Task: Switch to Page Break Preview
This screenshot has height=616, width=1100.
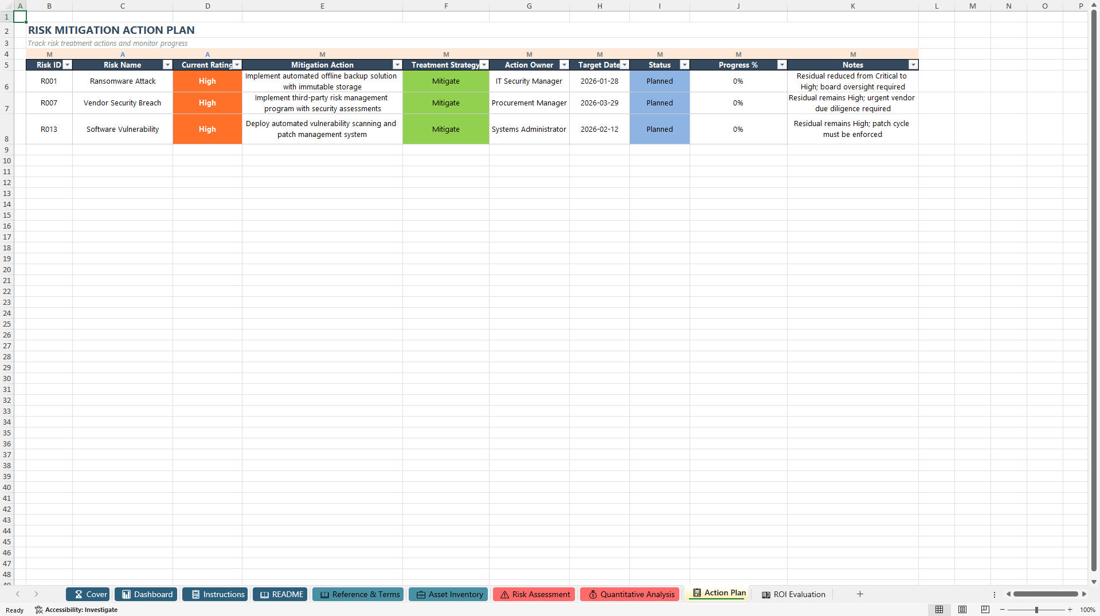Action: pyautogui.click(x=985, y=610)
